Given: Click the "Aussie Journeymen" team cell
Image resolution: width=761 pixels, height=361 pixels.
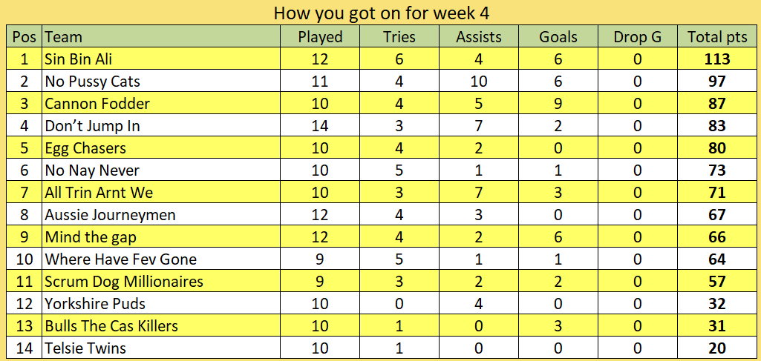Looking at the screenshot, I should (110, 215).
